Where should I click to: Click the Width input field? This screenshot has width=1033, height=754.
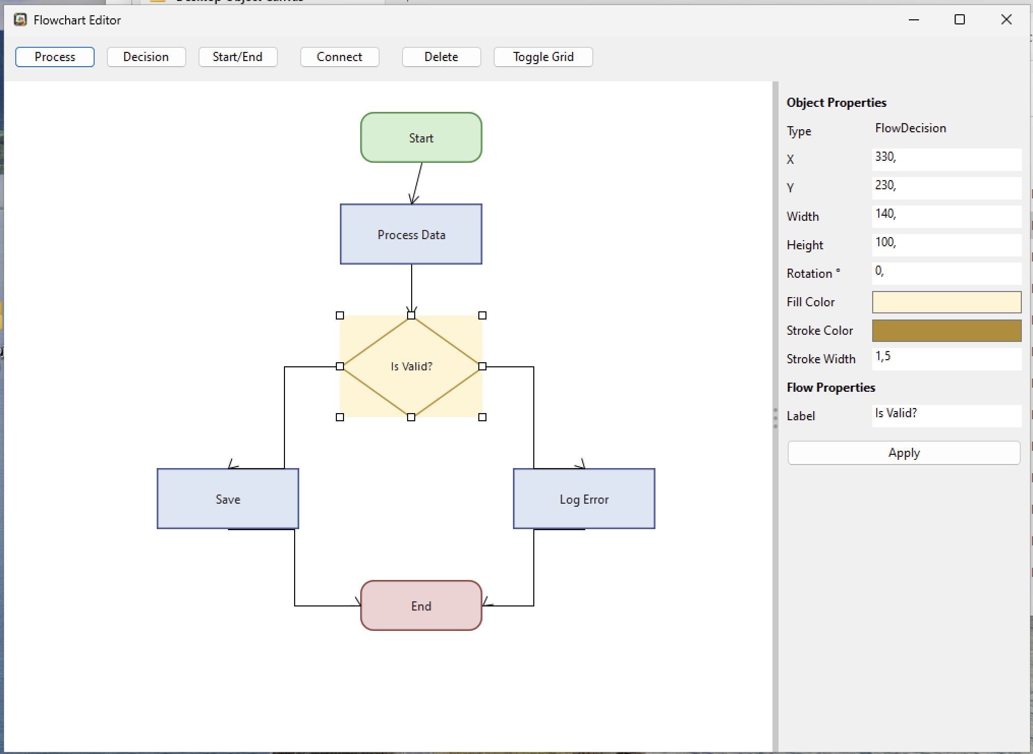tap(946, 216)
